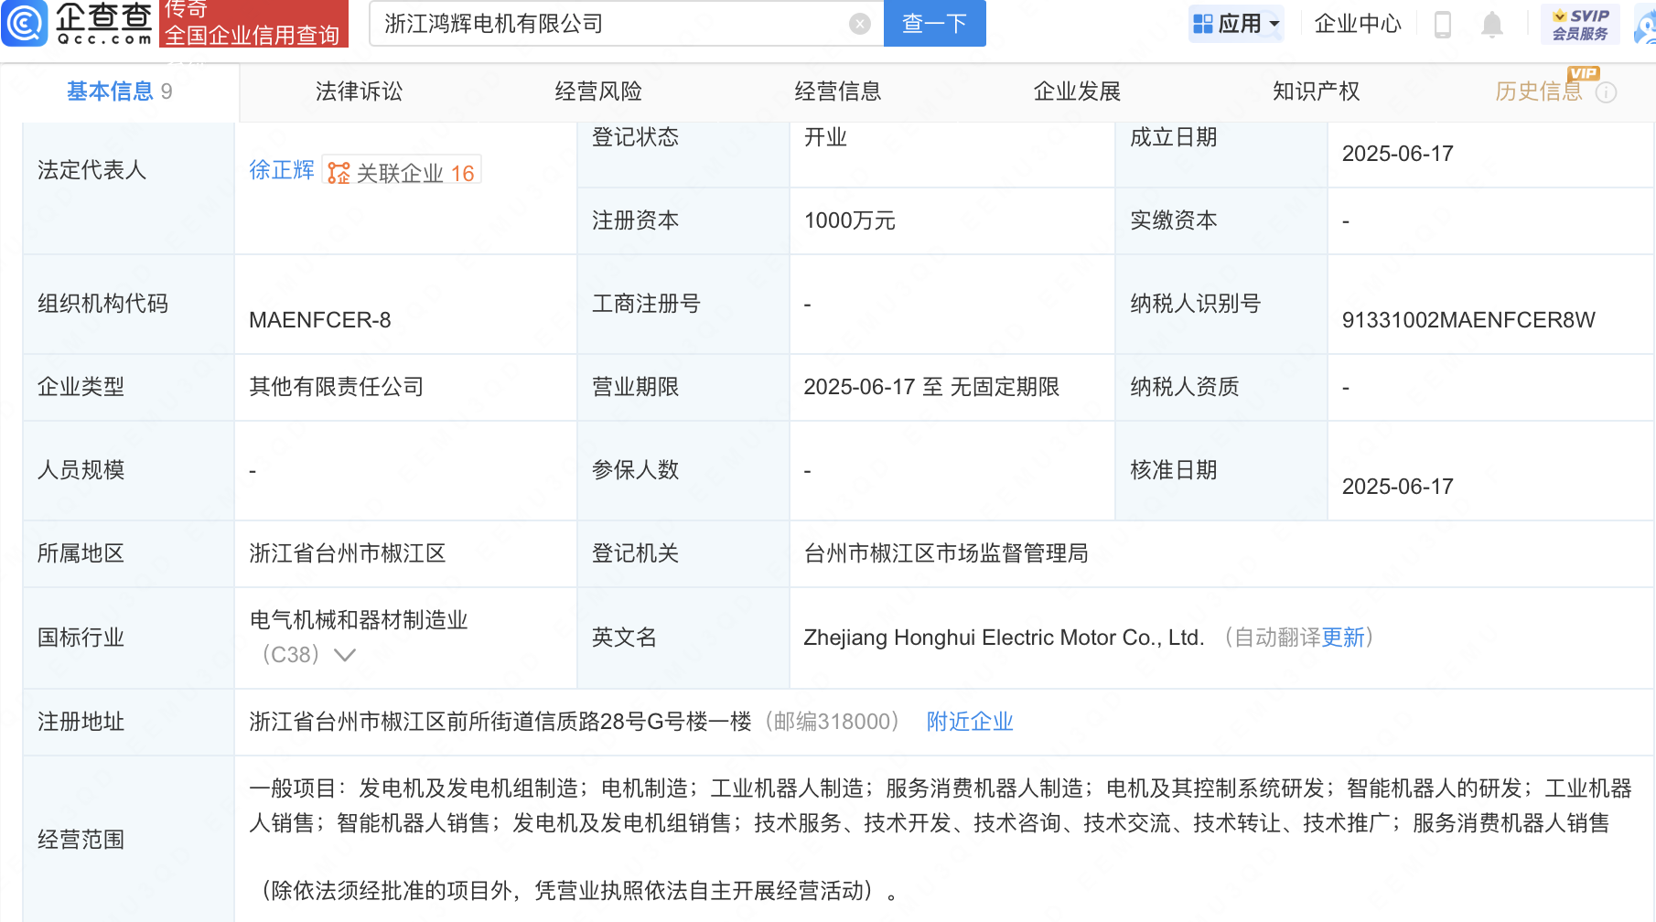Click the 企查查 logo icon
This screenshot has width=1656, height=922.
tap(25, 24)
